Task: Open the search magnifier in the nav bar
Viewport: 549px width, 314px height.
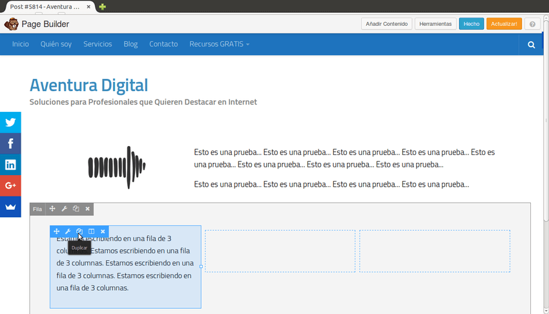Action: [531, 45]
